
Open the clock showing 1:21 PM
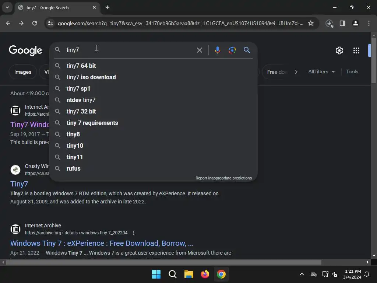coord(352,274)
